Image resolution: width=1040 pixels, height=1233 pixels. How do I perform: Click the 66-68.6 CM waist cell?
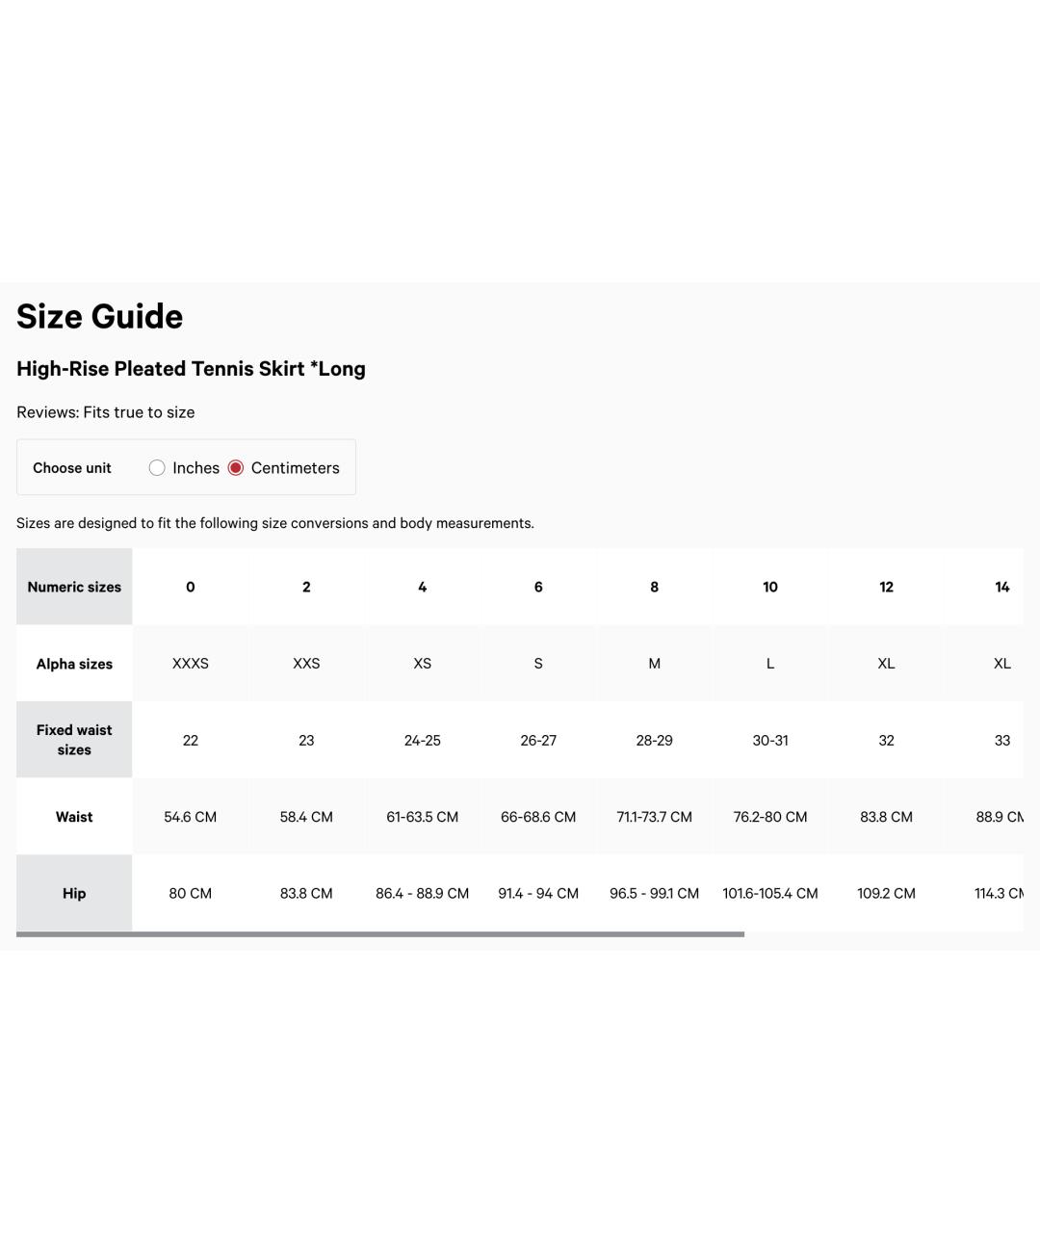pos(538,817)
